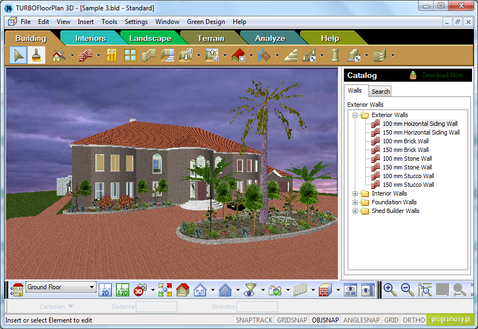Click the four-arrows walkthrough navigation icon
The width and height of the screenshot is (478, 329).
click(x=165, y=289)
